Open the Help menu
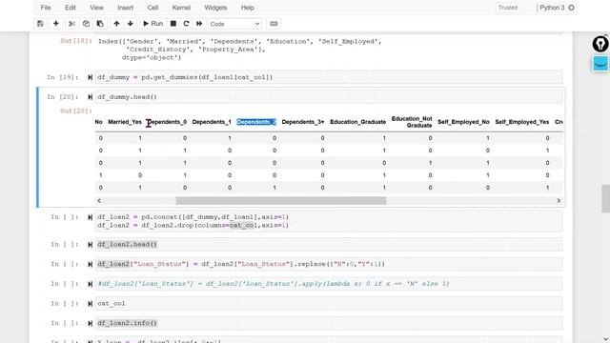This screenshot has width=610, height=343. coord(248,8)
